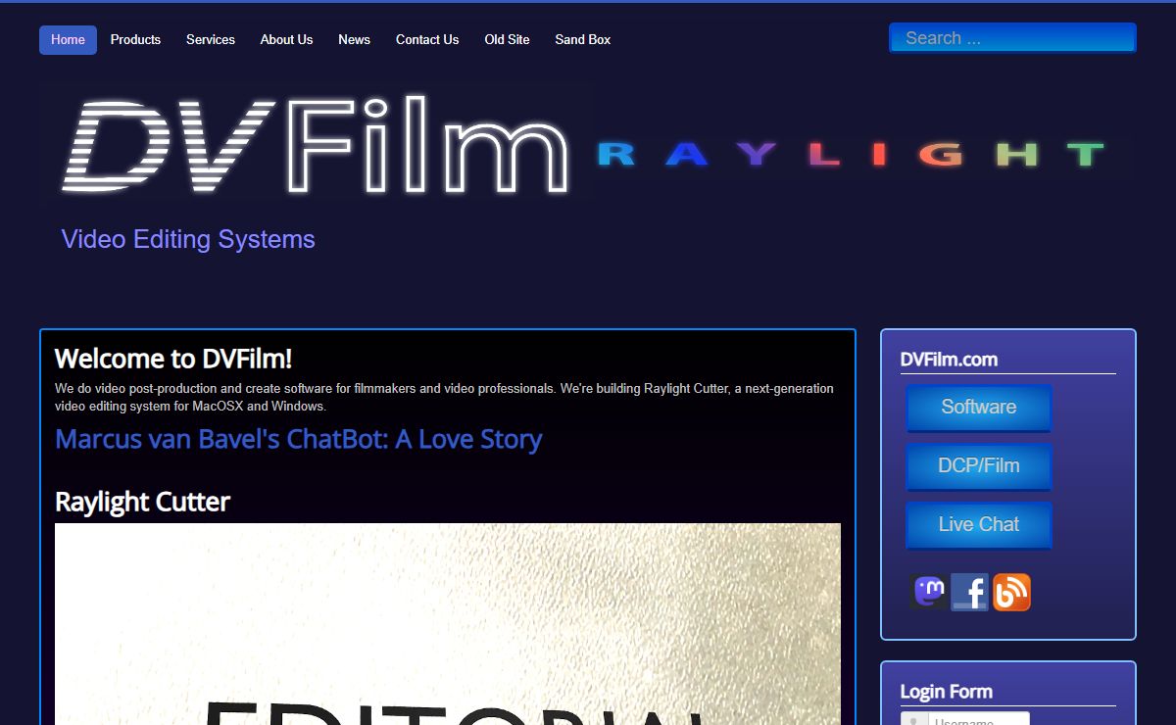Open the News page
This screenshot has height=725, width=1176.
354,40
